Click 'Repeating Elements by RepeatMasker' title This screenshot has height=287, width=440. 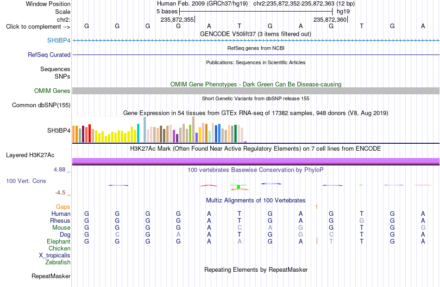256,269
